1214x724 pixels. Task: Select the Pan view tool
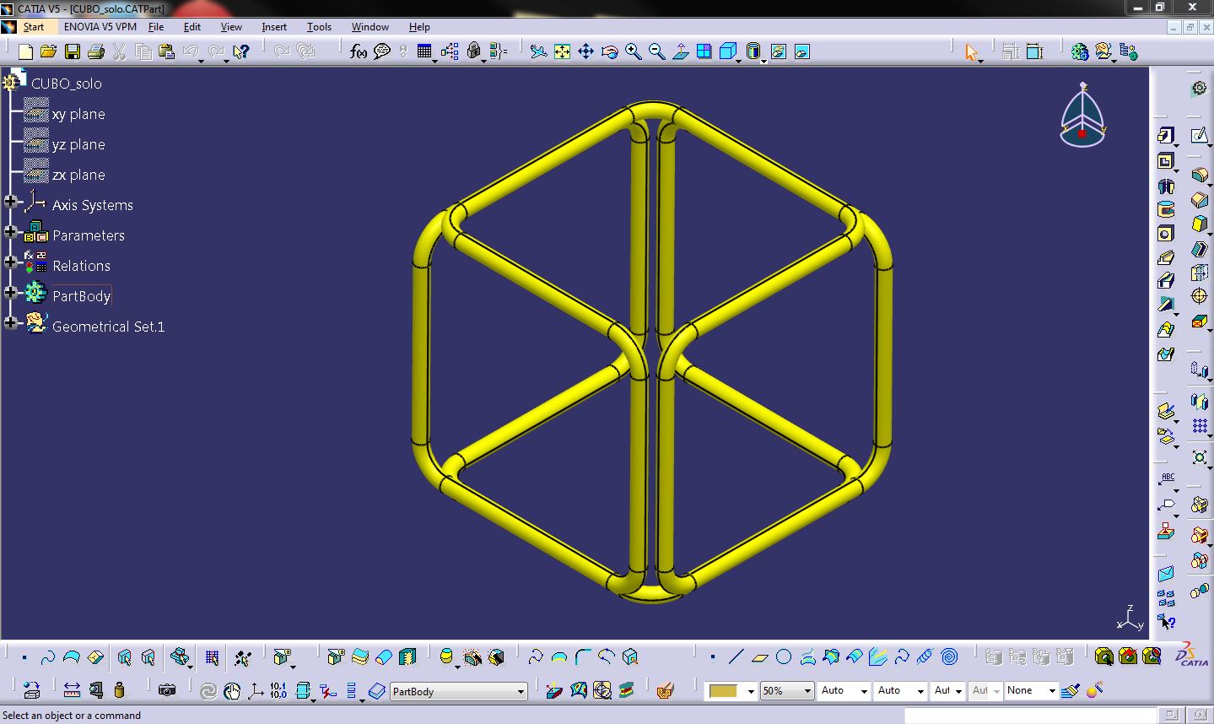(x=585, y=51)
